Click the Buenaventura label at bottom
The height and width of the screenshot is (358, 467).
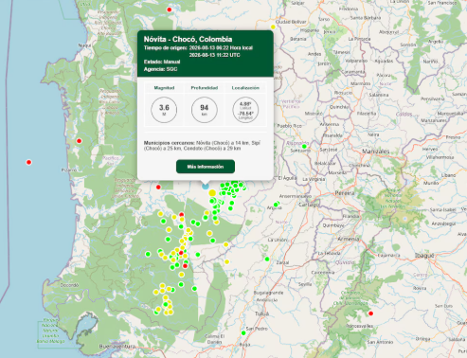pos(113,347)
